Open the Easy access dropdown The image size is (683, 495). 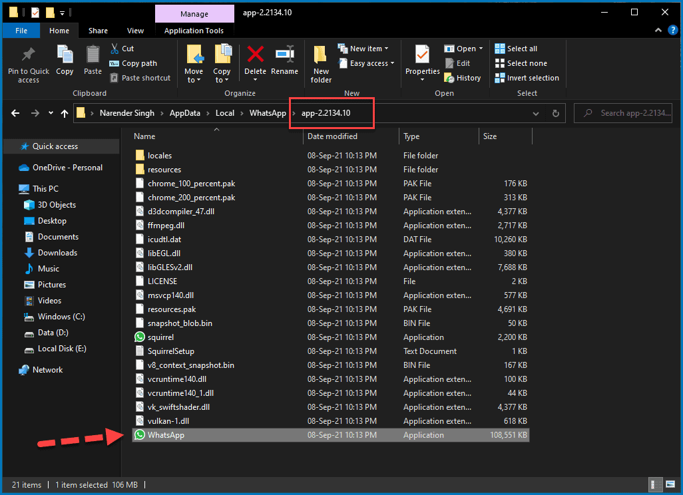tap(392, 63)
